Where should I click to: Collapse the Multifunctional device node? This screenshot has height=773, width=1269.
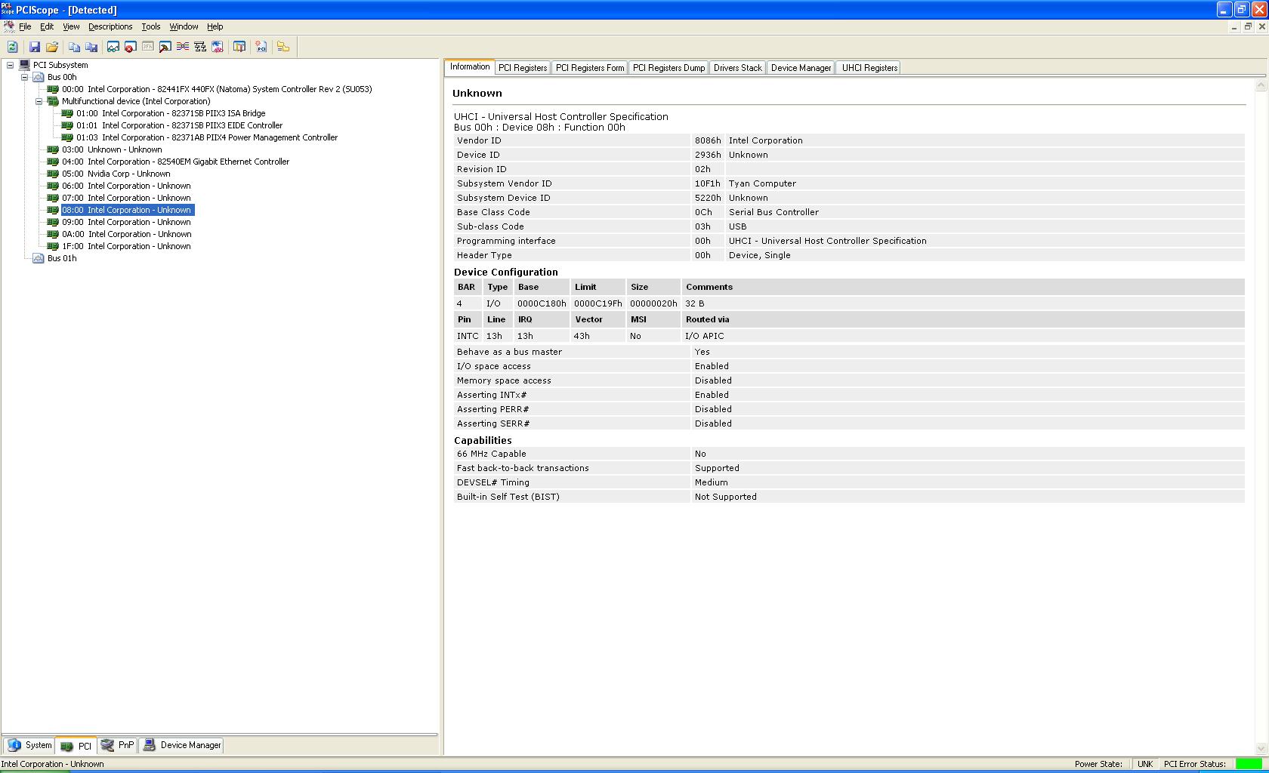click(x=39, y=101)
